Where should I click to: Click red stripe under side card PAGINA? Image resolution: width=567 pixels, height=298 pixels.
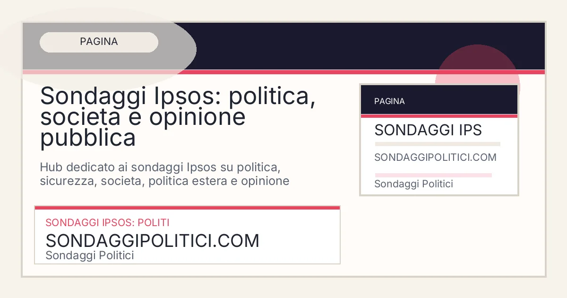pyautogui.click(x=438, y=116)
